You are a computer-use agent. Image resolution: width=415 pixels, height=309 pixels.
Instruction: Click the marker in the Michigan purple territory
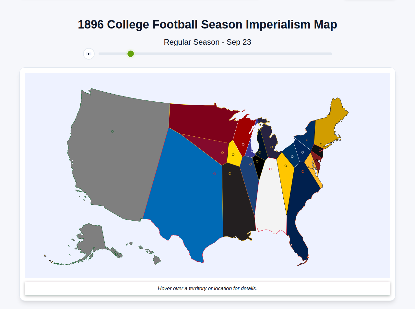tap(272, 147)
